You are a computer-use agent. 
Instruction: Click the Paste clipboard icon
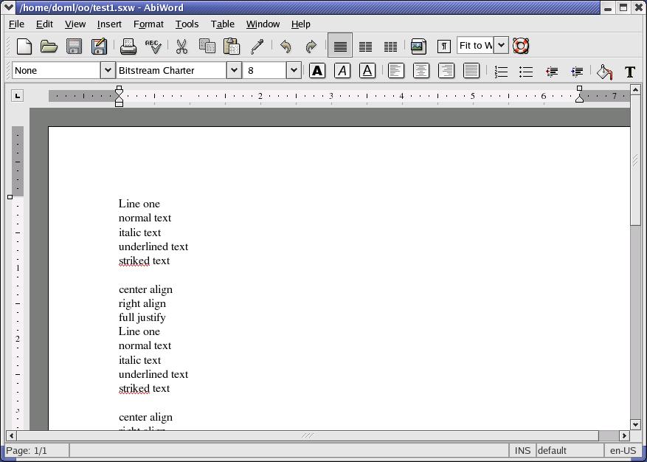(232, 46)
